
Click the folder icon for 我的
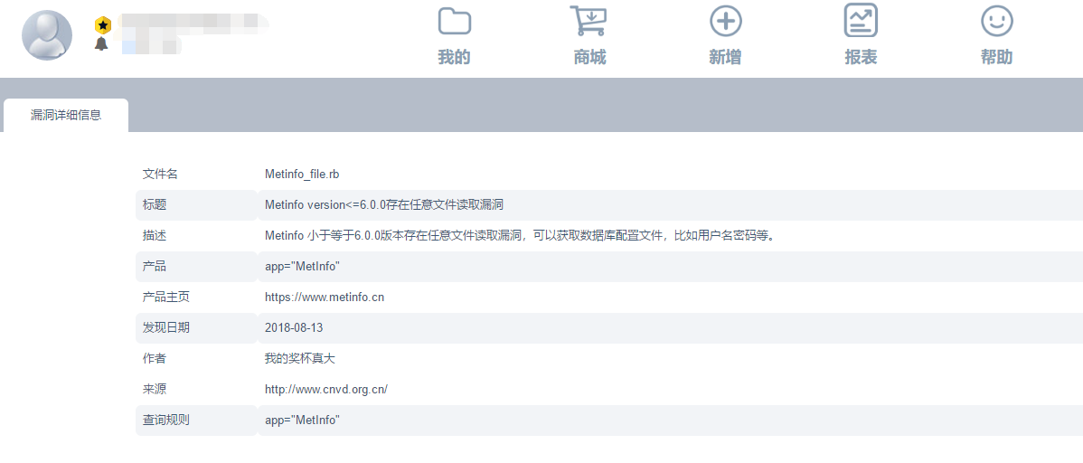454,21
